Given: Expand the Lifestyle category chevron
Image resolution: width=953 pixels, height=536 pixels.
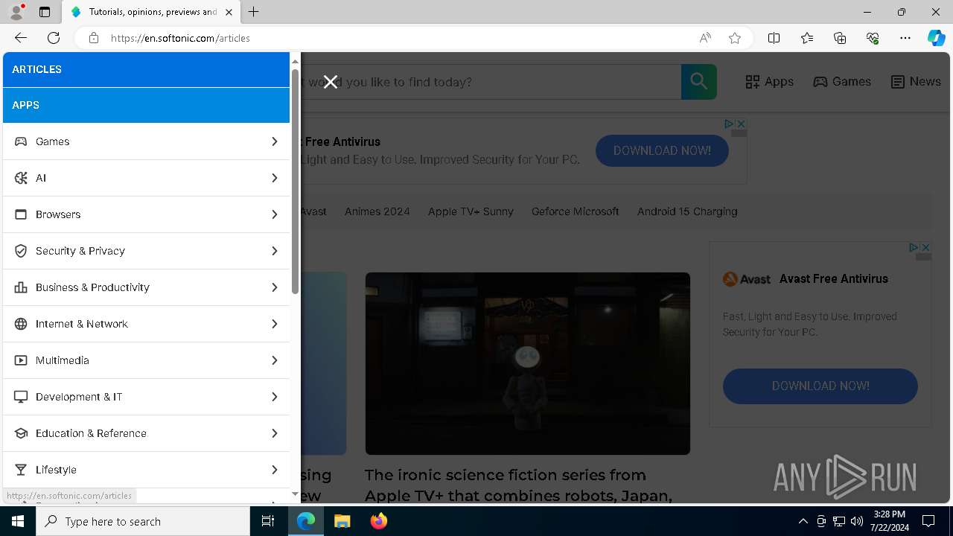Looking at the screenshot, I should (x=274, y=470).
